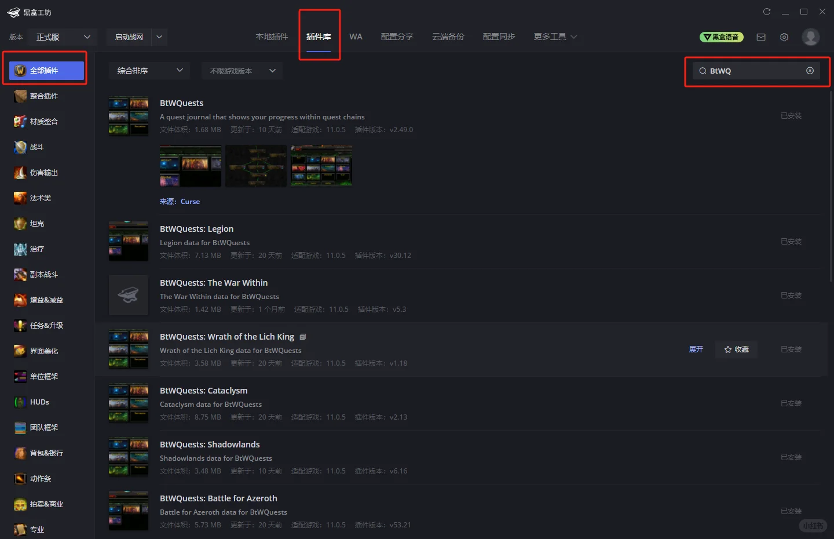Open BtWQuests: Battle for Azeroth title
The height and width of the screenshot is (539, 834).
coord(218,498)
